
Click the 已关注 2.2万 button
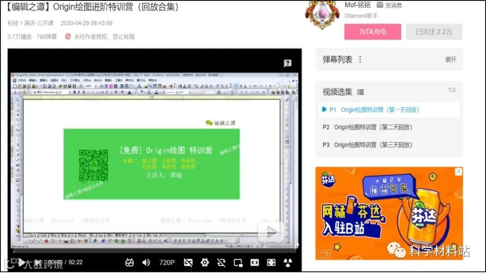(x=434, y=31)
